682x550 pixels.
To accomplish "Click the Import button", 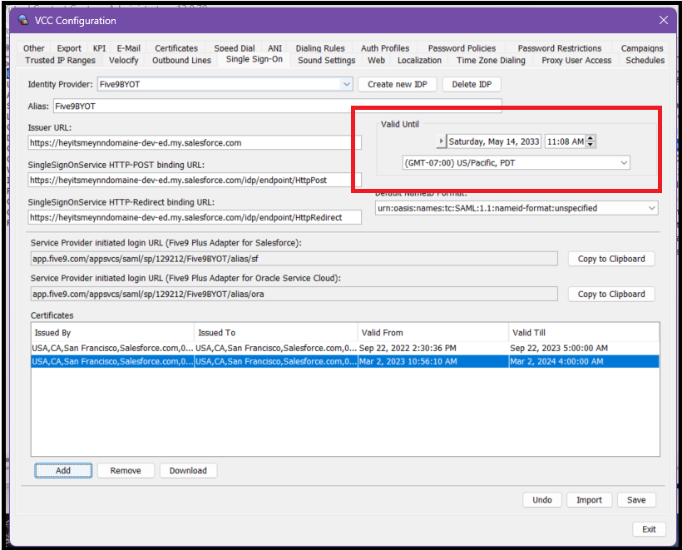I will [589, 500].
